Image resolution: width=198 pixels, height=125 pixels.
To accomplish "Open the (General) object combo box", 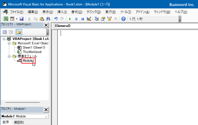I will click(126, 26).
